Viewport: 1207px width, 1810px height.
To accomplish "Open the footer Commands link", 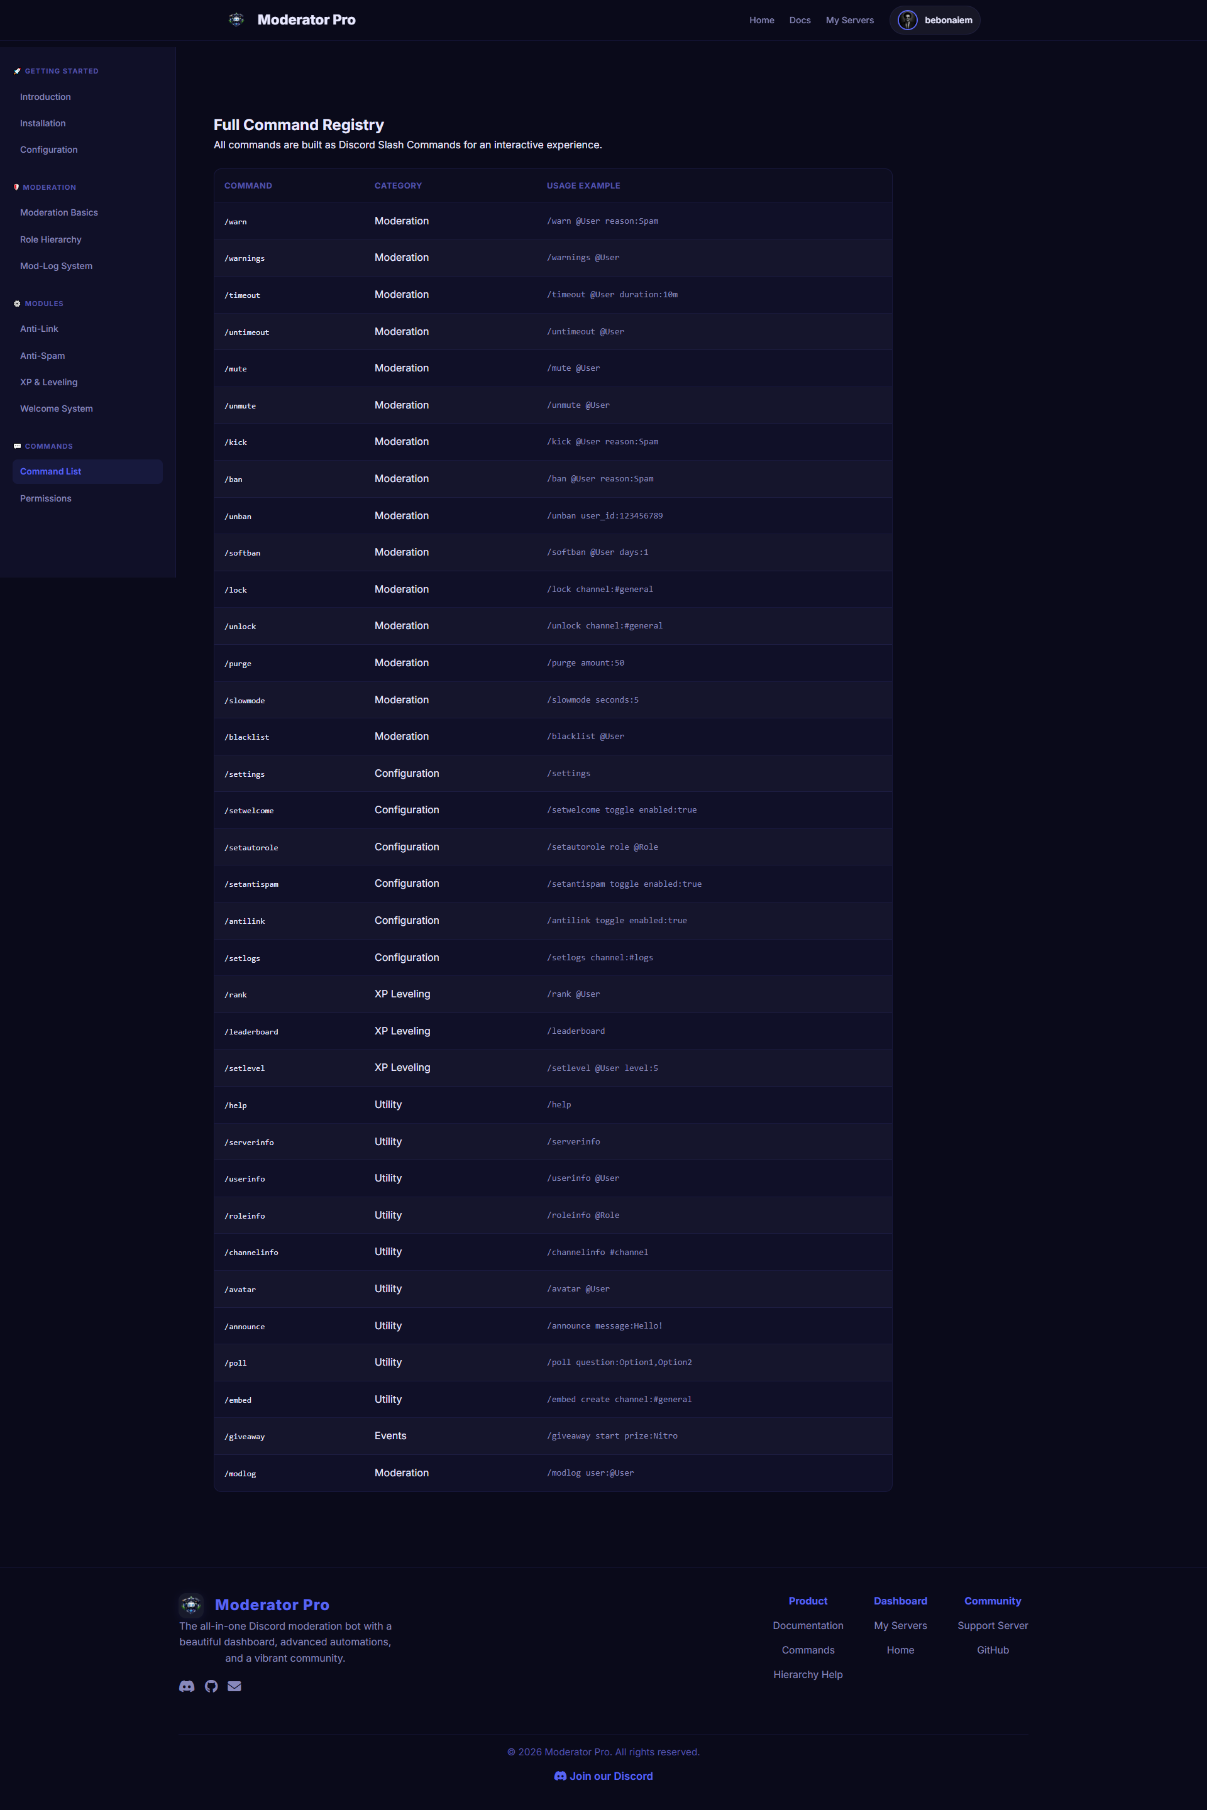I will (x=807, y=1650).
